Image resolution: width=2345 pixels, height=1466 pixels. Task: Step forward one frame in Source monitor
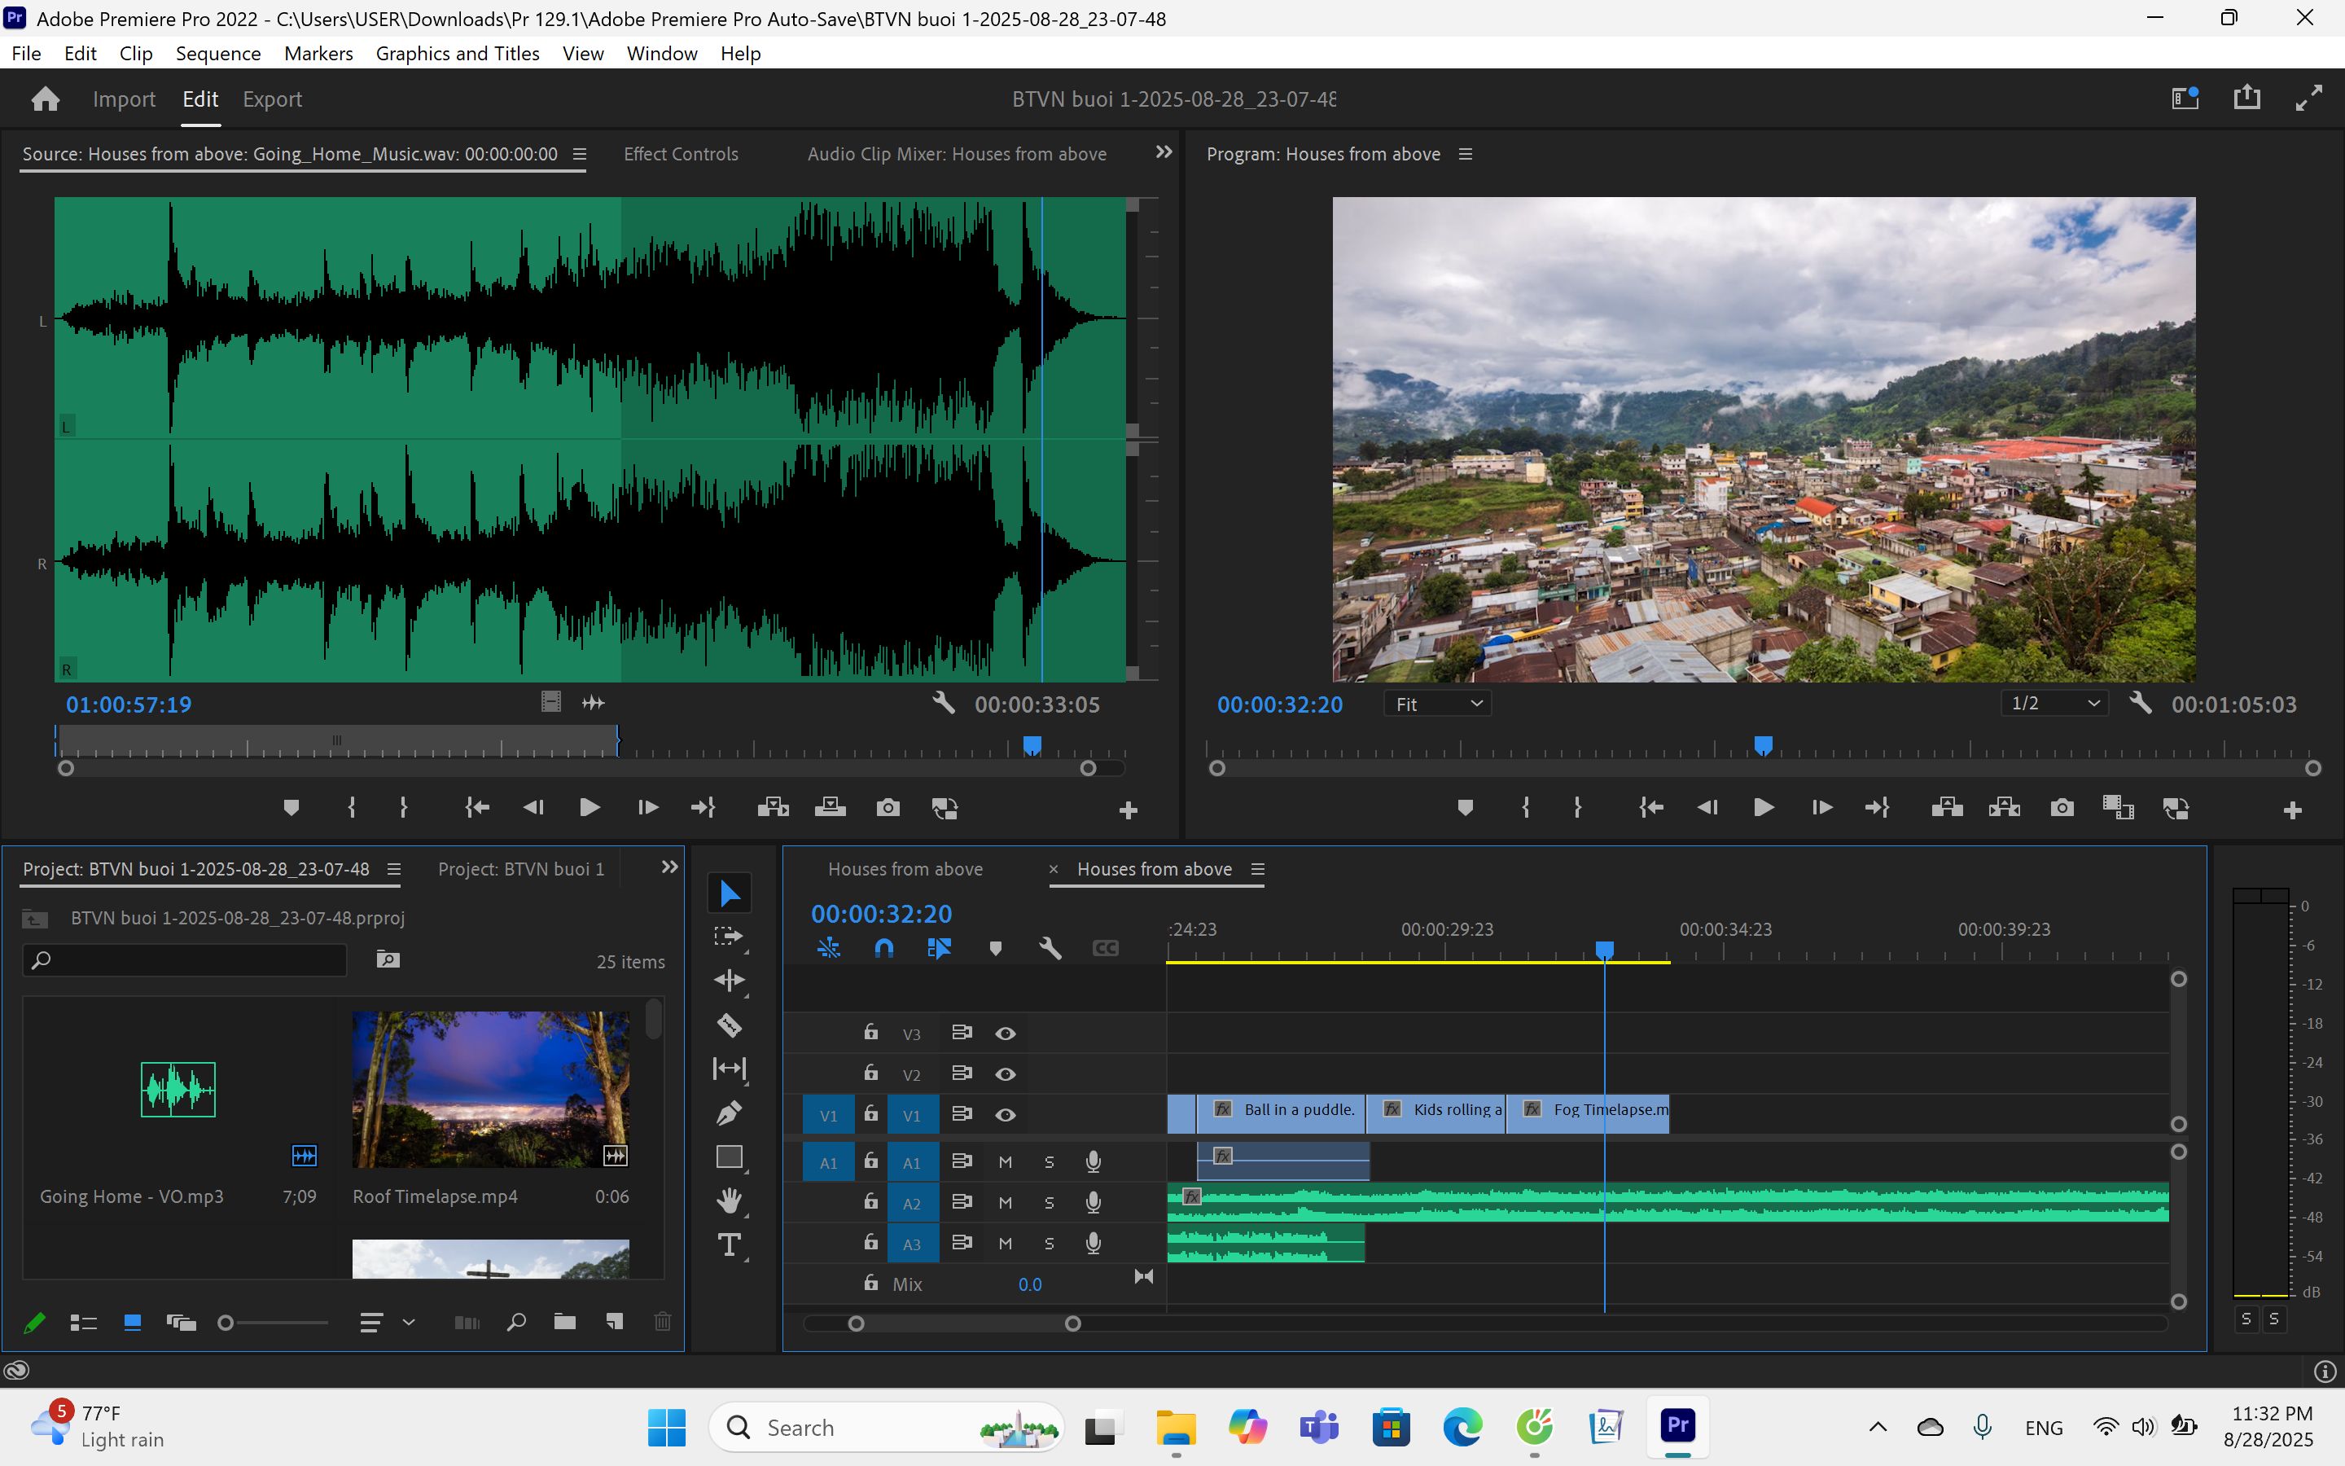[647, 808]
